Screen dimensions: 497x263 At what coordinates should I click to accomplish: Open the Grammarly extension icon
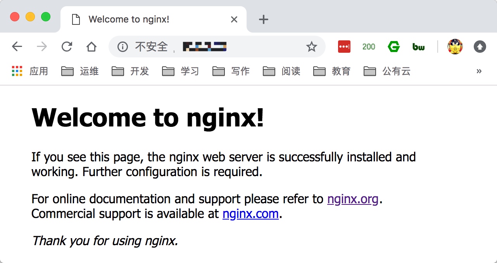393,47
